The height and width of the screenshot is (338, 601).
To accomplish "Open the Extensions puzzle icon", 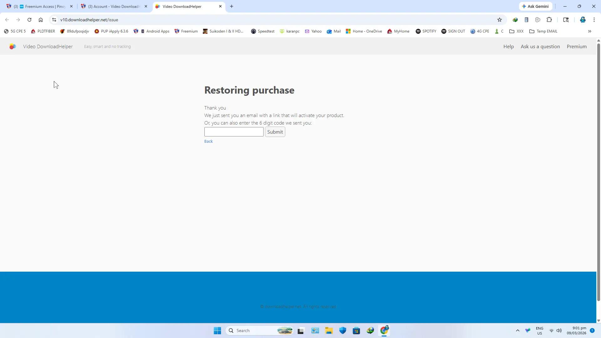I will pyautogui.click(x=549, y=20).
